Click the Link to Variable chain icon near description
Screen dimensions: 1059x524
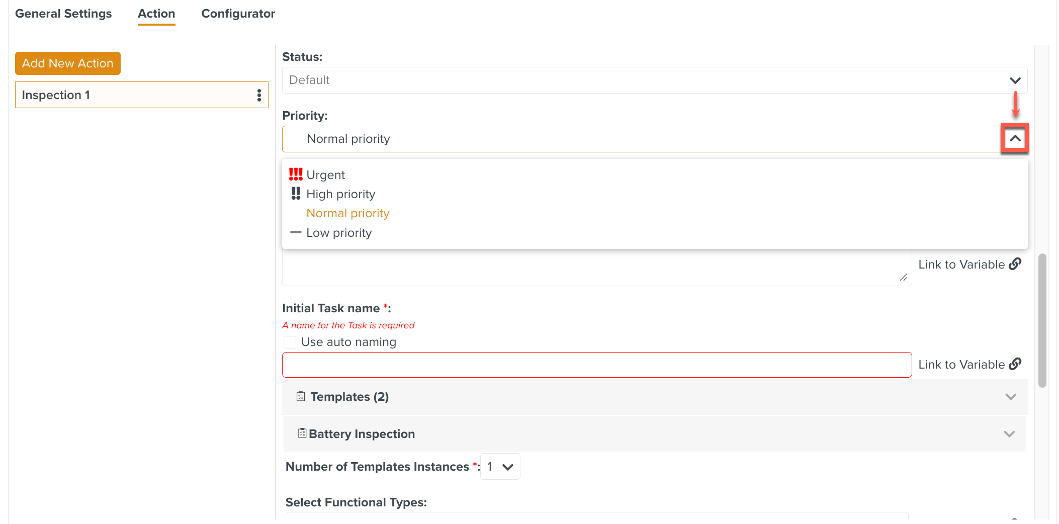tap(1016, 264)
